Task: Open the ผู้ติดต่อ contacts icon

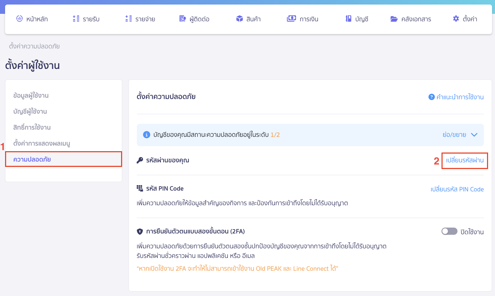Action: 182,19
